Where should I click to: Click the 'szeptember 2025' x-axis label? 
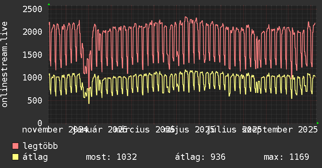(280, 130)
